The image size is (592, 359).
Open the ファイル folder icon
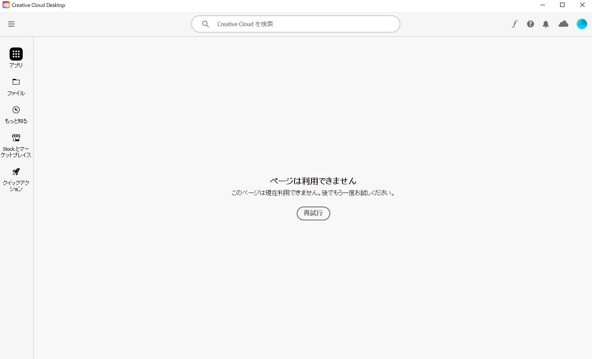(x=16, y=82)
